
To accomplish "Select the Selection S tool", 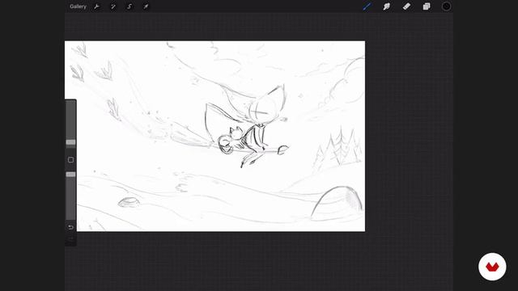I will tap(129, 6).
